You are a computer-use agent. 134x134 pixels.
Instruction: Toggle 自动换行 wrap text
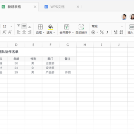point(81,29)
